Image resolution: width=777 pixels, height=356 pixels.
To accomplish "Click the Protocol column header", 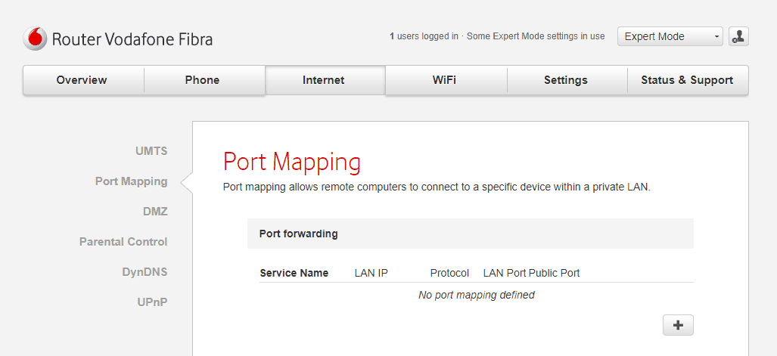I will pos(449,273).
